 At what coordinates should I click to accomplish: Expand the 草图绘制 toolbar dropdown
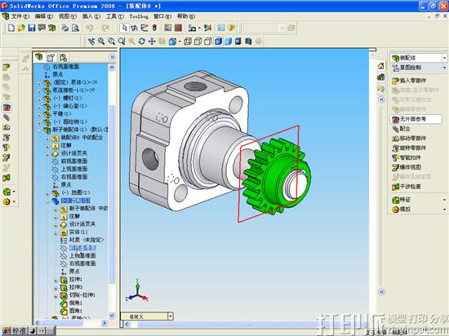[444, 68]
